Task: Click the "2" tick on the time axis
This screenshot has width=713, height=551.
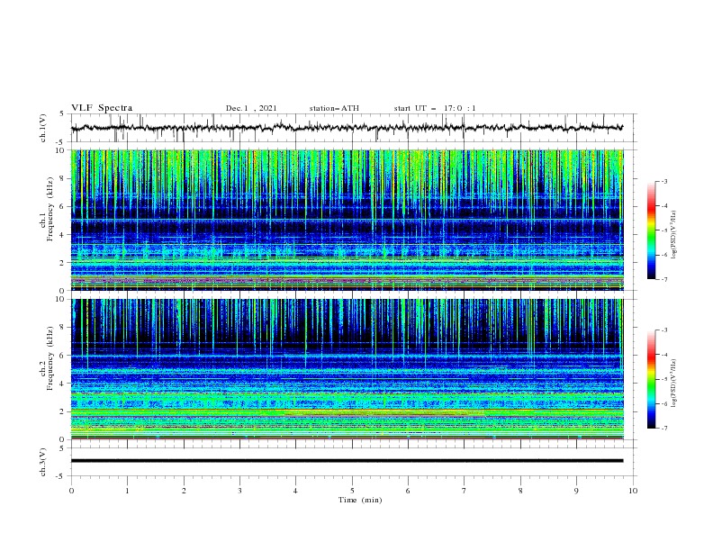Action: 184,491
